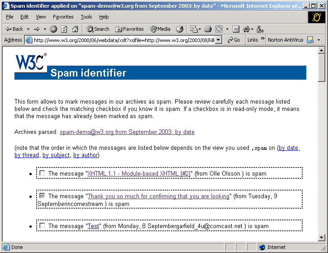
Task: Click the page icon in the address bar
Action: click(x=29, y=40)
